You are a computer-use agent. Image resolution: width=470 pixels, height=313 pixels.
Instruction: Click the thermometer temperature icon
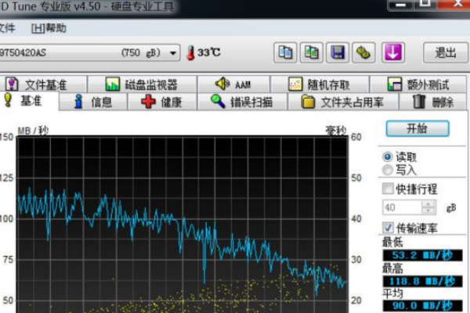(x=190, y=53)
